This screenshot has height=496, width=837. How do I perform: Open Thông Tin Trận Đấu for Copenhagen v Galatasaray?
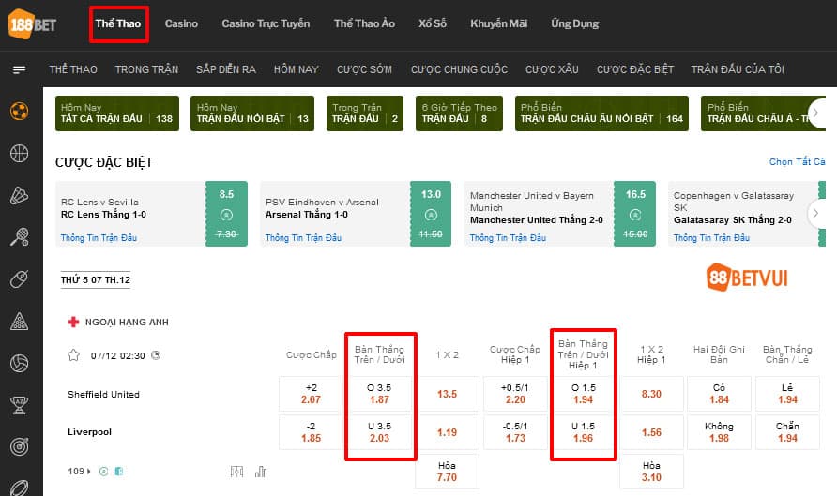(711, 238)
